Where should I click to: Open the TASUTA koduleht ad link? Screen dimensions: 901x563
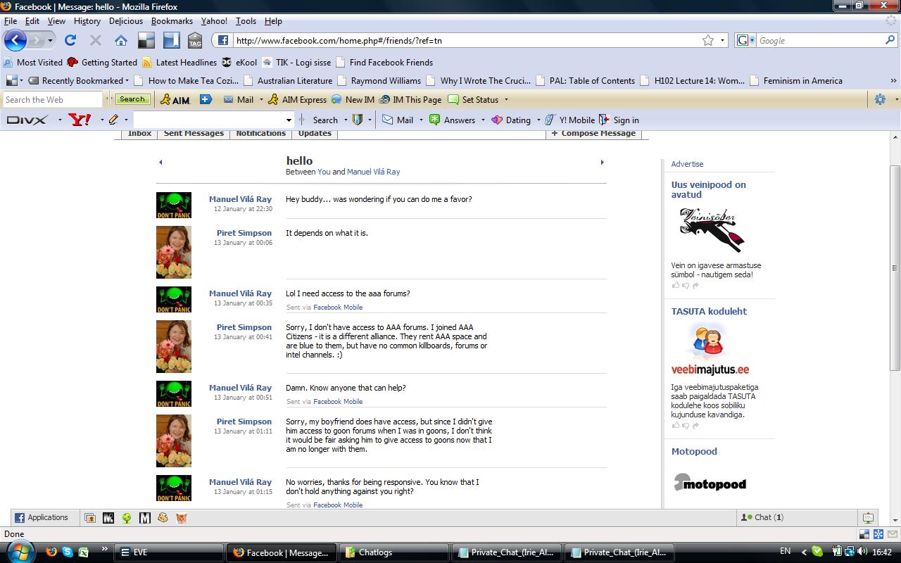tap(709, 311)
